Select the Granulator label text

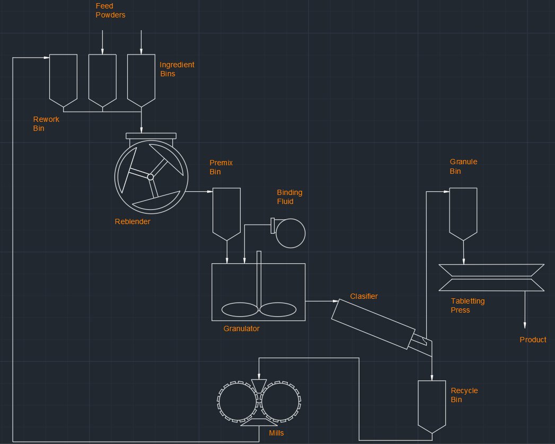[x=241, y=328]
